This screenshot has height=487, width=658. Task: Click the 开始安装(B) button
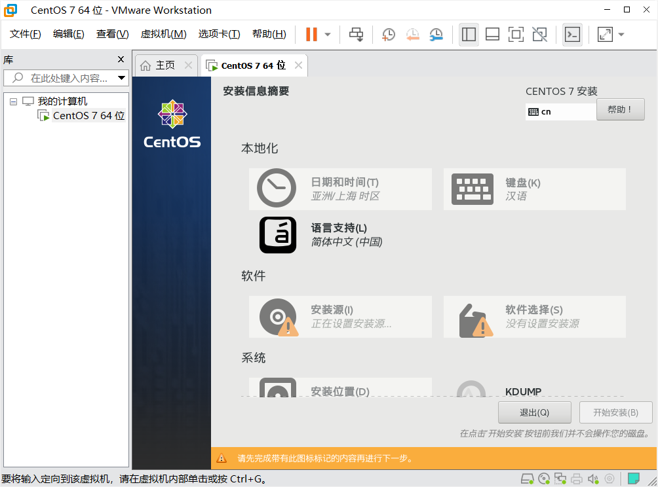(x=615, y=412)
